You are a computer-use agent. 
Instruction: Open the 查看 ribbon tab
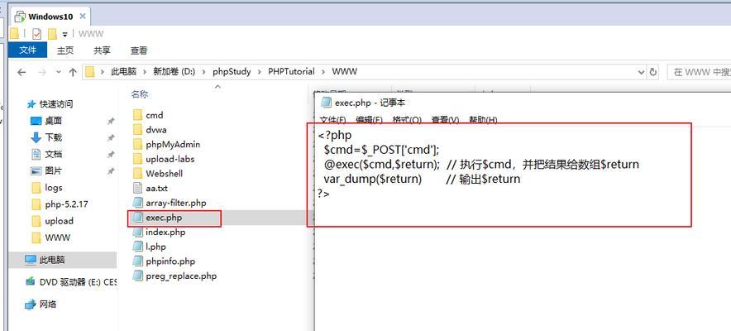(139, 50)
